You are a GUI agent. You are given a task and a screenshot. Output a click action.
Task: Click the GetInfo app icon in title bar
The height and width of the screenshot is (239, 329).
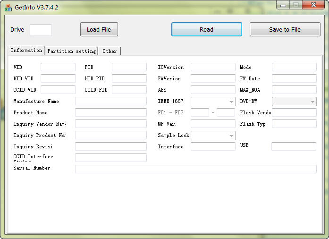[8, 8]
